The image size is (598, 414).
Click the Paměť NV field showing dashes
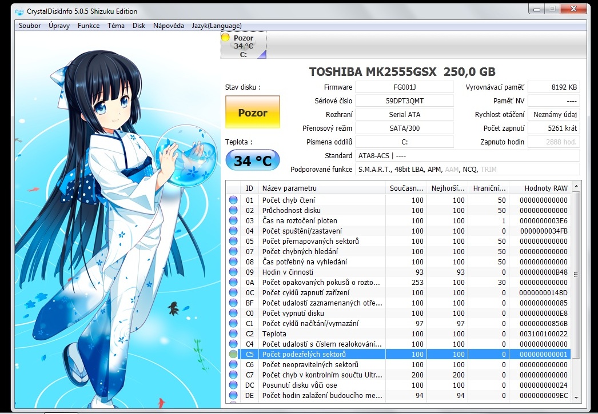click(x=554, y=101)
